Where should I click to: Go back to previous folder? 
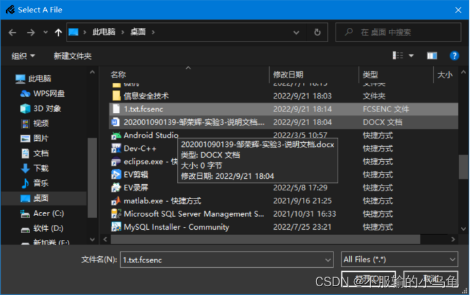tap(12, 33)
